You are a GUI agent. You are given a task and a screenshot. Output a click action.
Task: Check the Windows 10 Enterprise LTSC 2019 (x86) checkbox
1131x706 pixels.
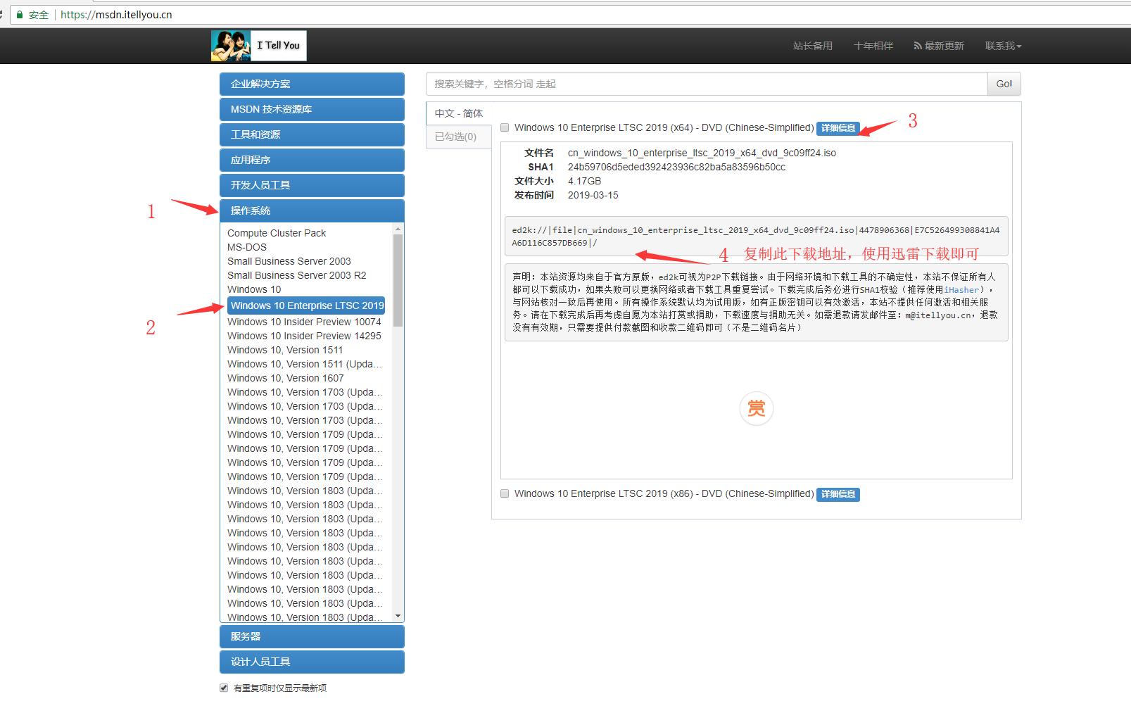coord(504,493)
